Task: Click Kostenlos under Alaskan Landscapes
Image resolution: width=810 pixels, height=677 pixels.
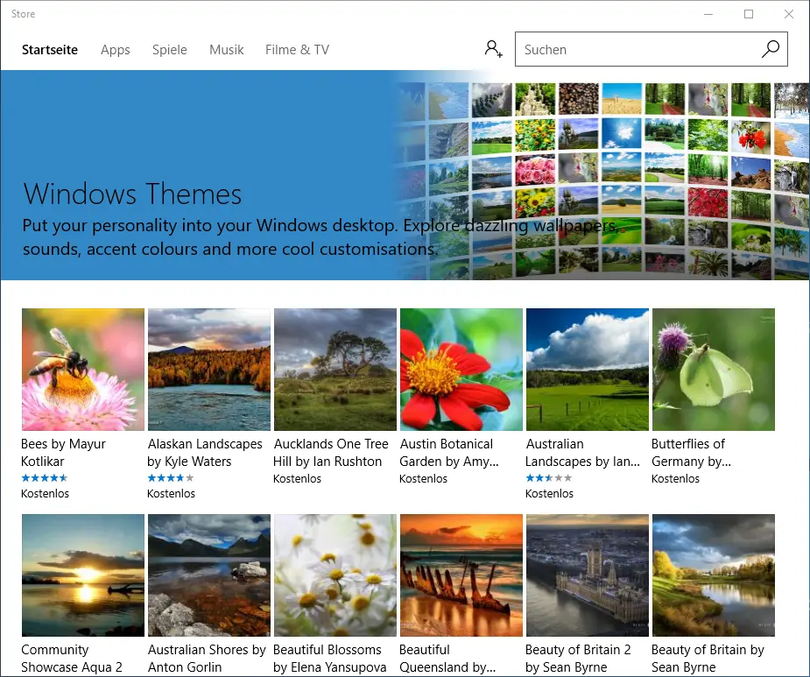Action: coord(171,494)
